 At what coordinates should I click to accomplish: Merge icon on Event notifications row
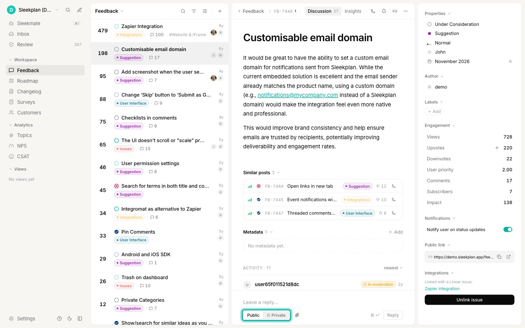pos(394,200)
